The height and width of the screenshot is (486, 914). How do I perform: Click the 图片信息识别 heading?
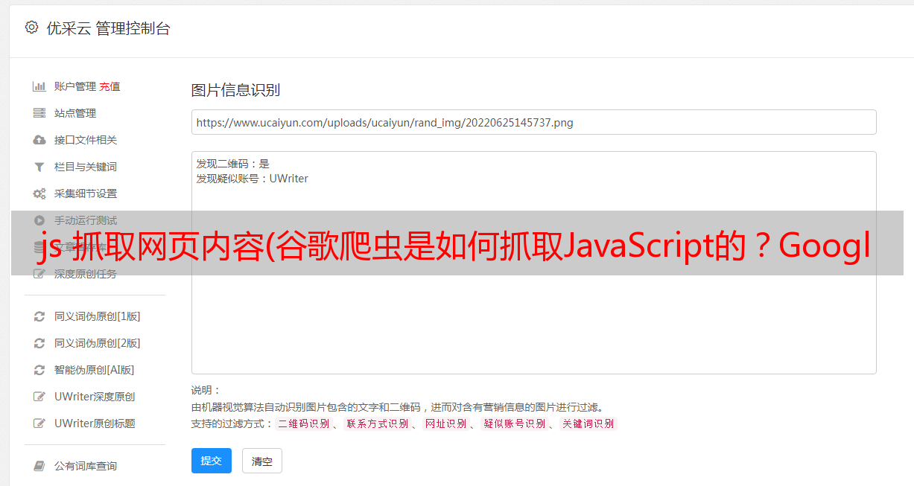[235, 90]
